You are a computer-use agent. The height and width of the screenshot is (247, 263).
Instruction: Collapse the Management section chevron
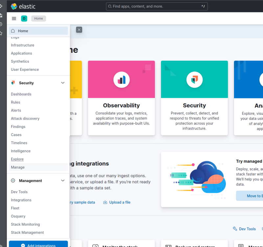(x=63, y=181)
